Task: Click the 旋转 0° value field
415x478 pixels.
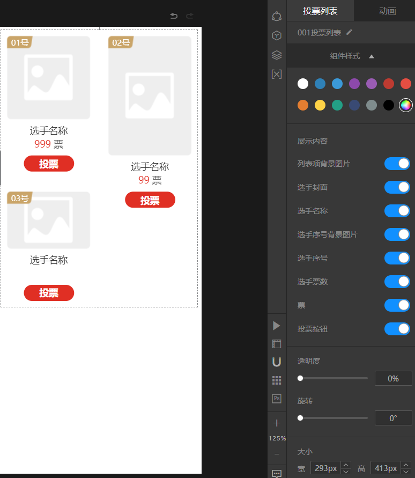Action: (393, 418)
